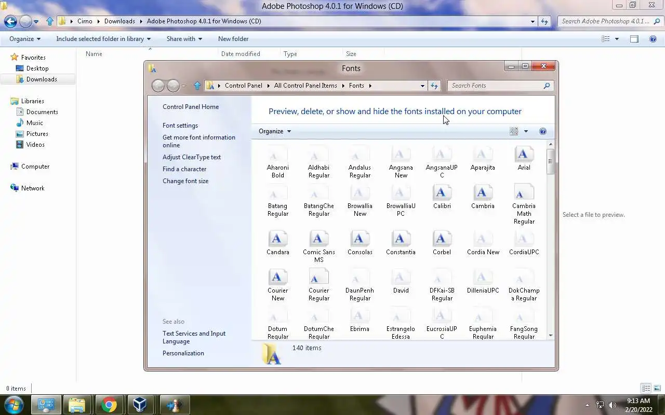The image size is (665, 415).
Task: Open Google Chrome from taskbar
Action: (x=109, y=405)
